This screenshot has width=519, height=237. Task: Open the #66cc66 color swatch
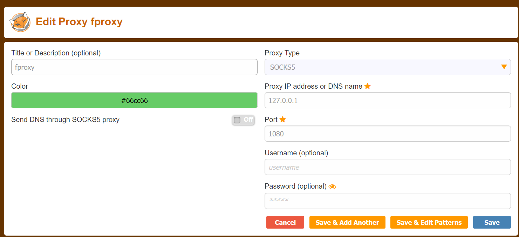[134, 100]
